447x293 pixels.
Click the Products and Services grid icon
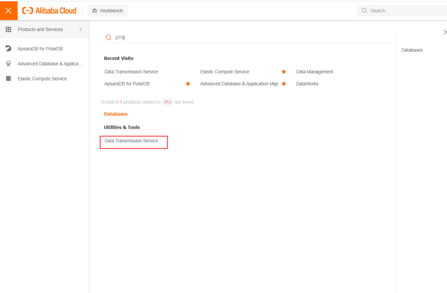(x=9, y=29)
